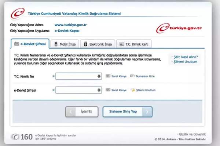The width and height of the screenshot is (220, 146).
Task: Switch to the Mobil İmza tab
Action: click(65, 44)
